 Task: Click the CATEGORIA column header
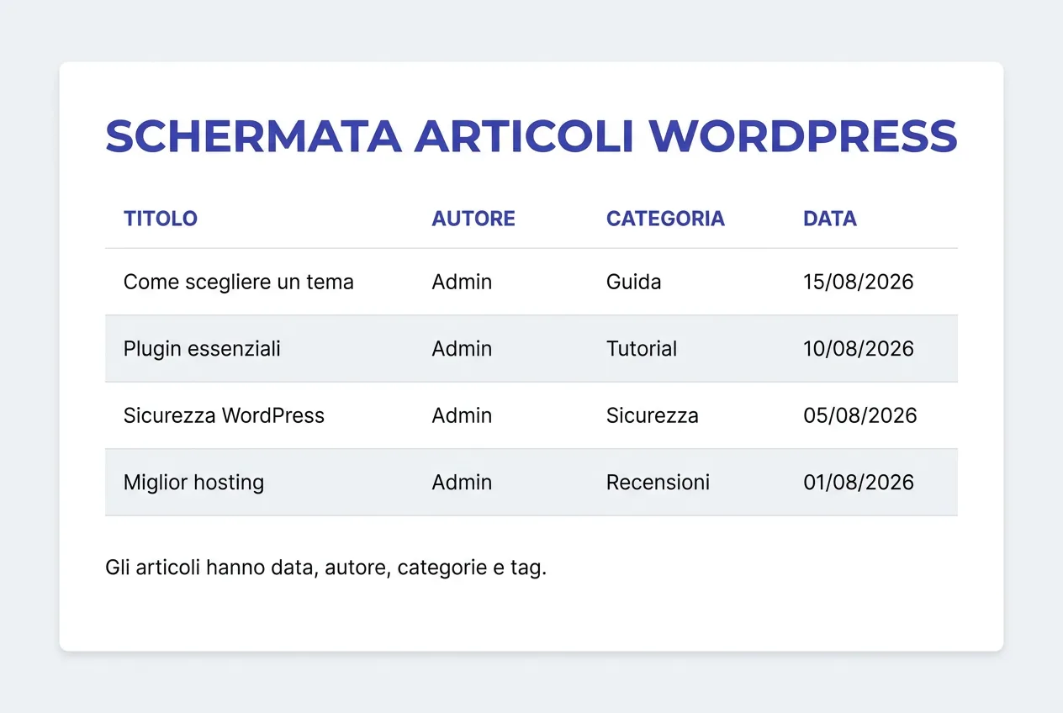pos(665,219)
